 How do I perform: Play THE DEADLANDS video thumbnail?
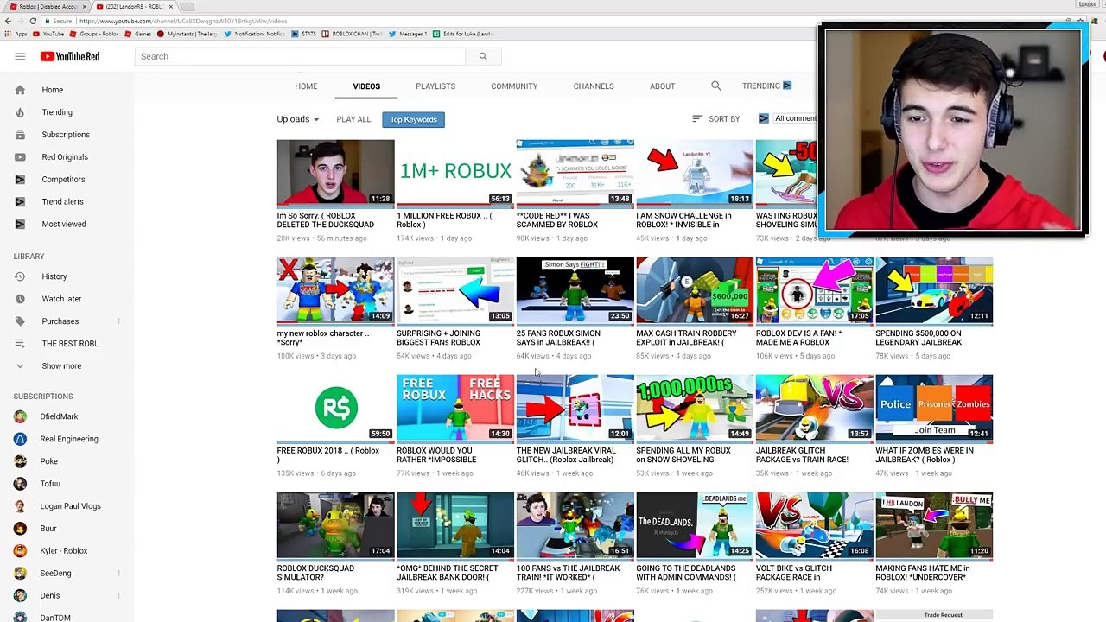pyautogui.click(x=695, y=525)
